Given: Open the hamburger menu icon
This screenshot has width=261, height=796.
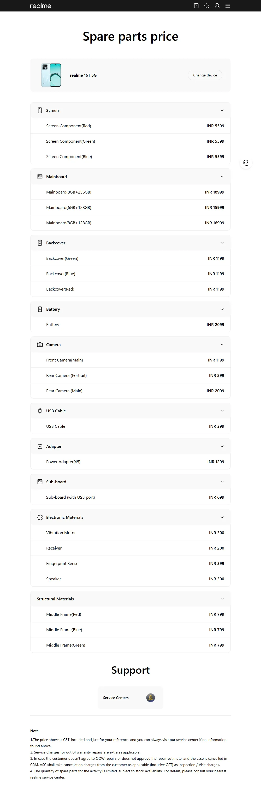Looking at the screenshot, I should pyautogui.click(x=228, y=5).
